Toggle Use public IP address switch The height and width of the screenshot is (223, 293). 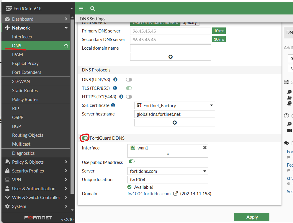pos(132,162)
